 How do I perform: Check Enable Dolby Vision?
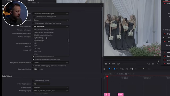[33, 81]
